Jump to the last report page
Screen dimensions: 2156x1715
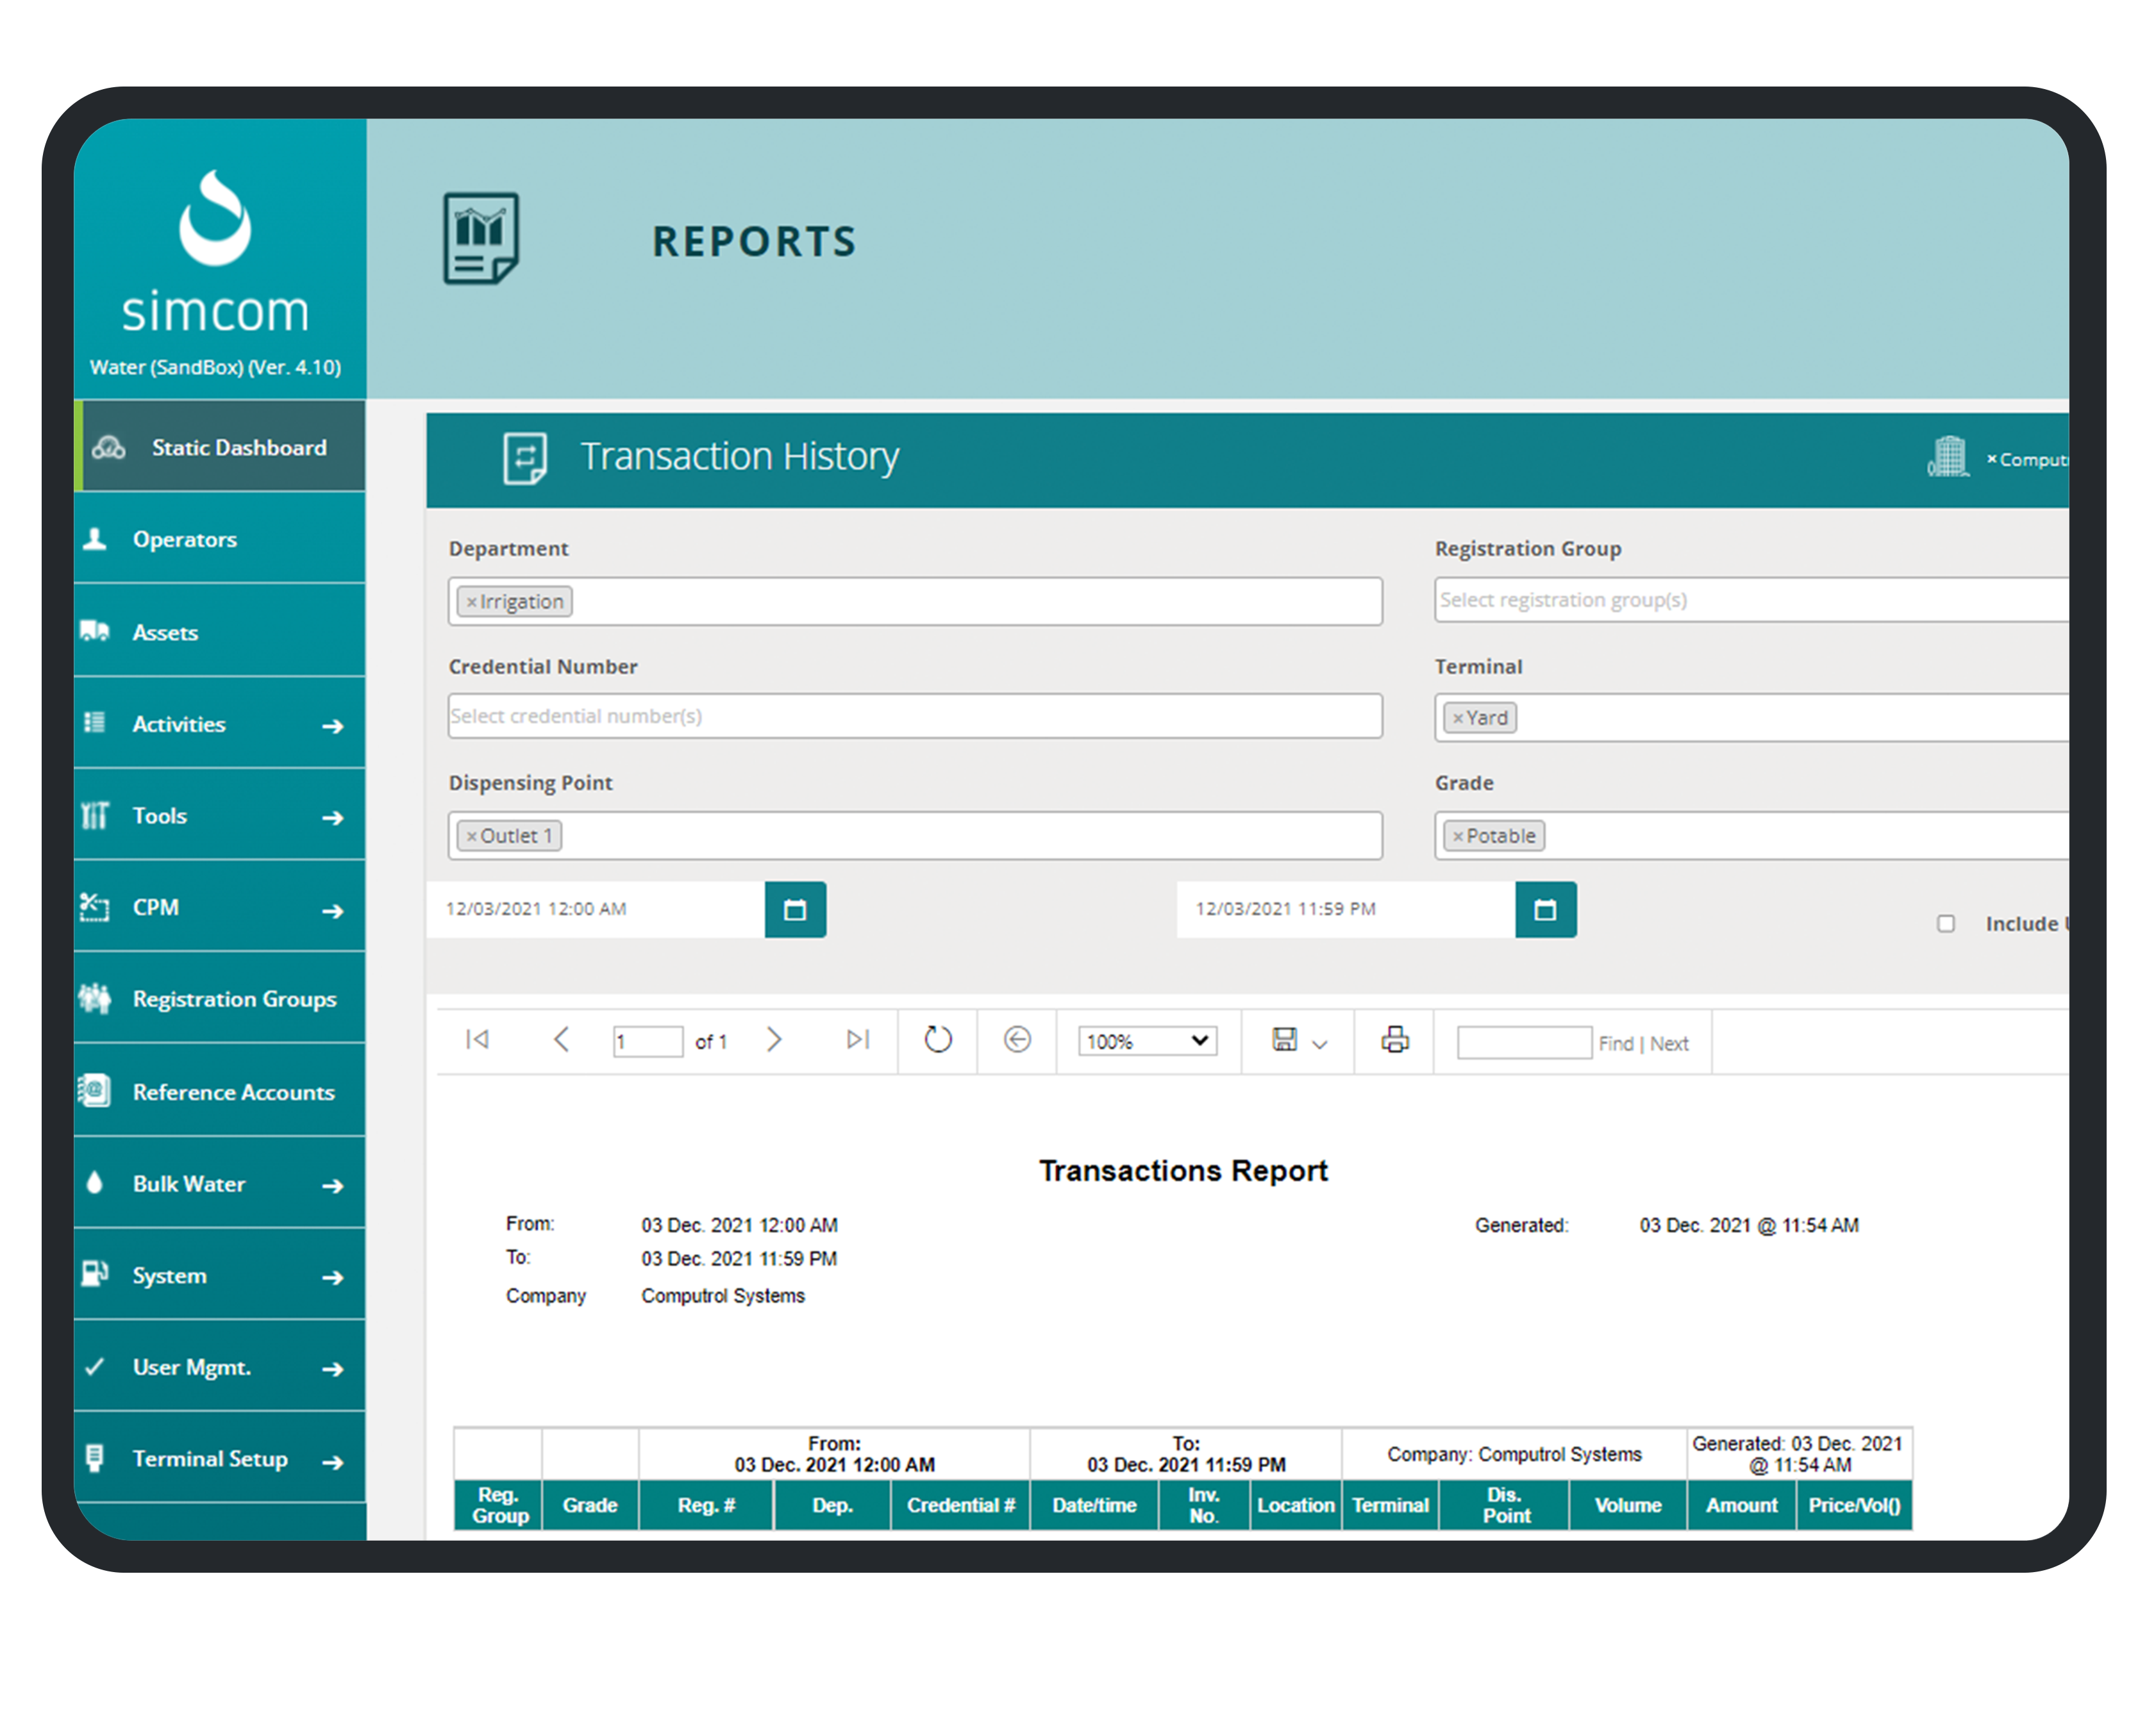point(857,1040)
